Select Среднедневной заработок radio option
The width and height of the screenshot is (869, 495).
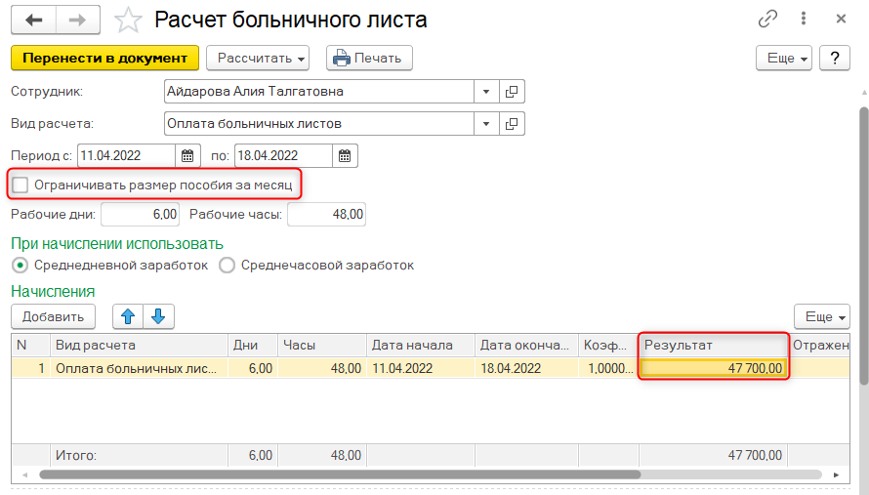point(20,265)
